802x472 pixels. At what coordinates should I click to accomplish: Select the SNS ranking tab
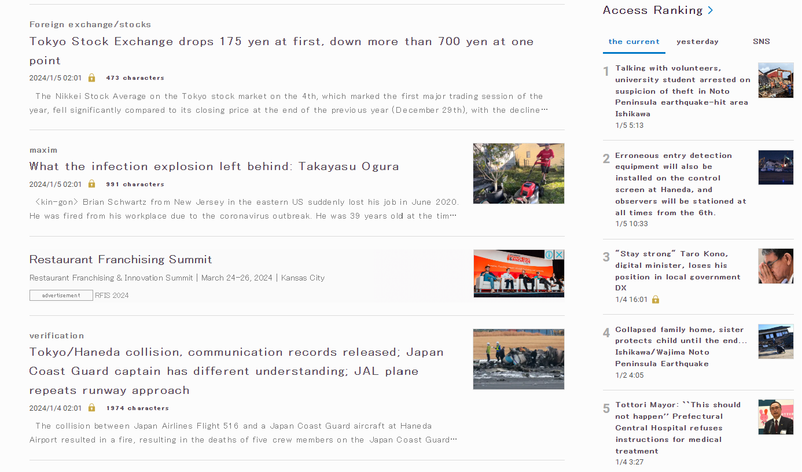[761, 42]
